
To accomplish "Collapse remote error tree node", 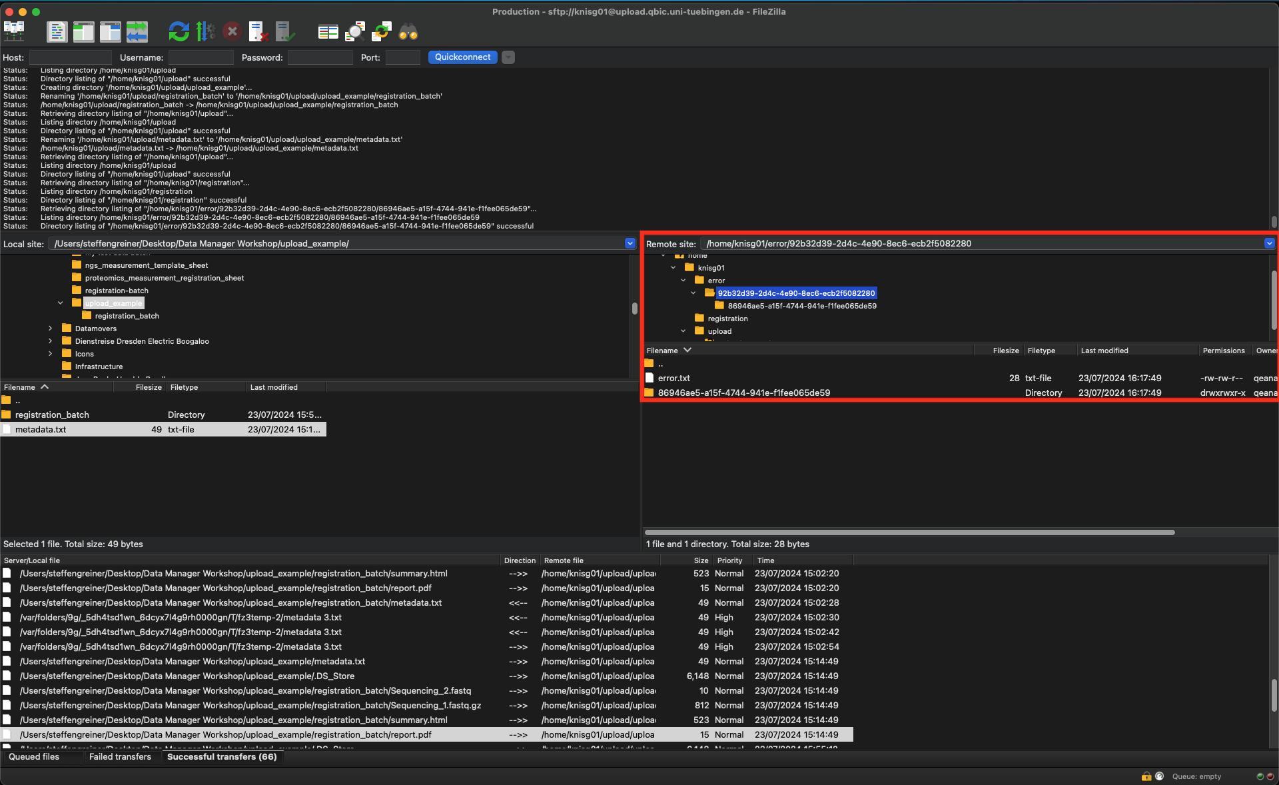I will 683,280.
